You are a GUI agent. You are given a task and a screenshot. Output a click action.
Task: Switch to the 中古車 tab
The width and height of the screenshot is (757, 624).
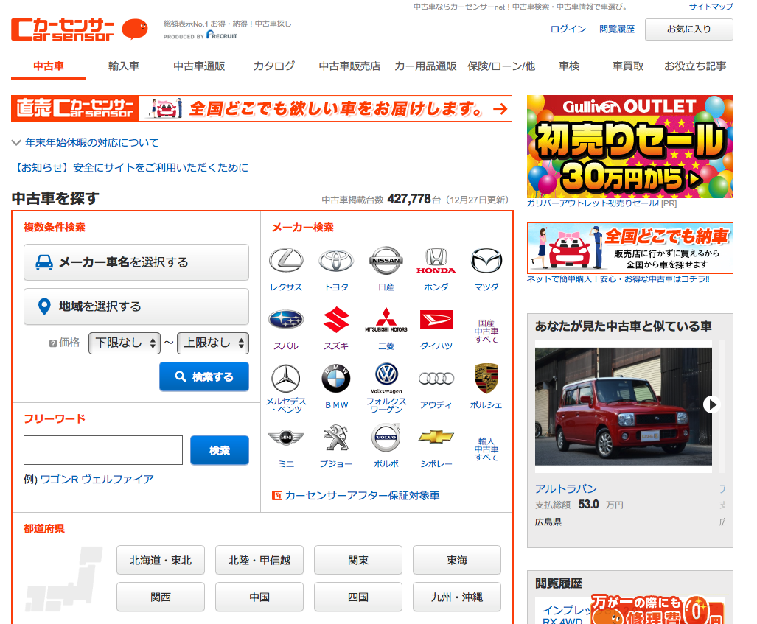(48, 66)
